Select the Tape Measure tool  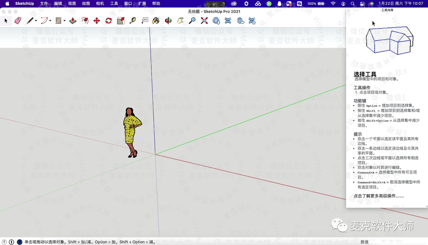pos(133,21)
